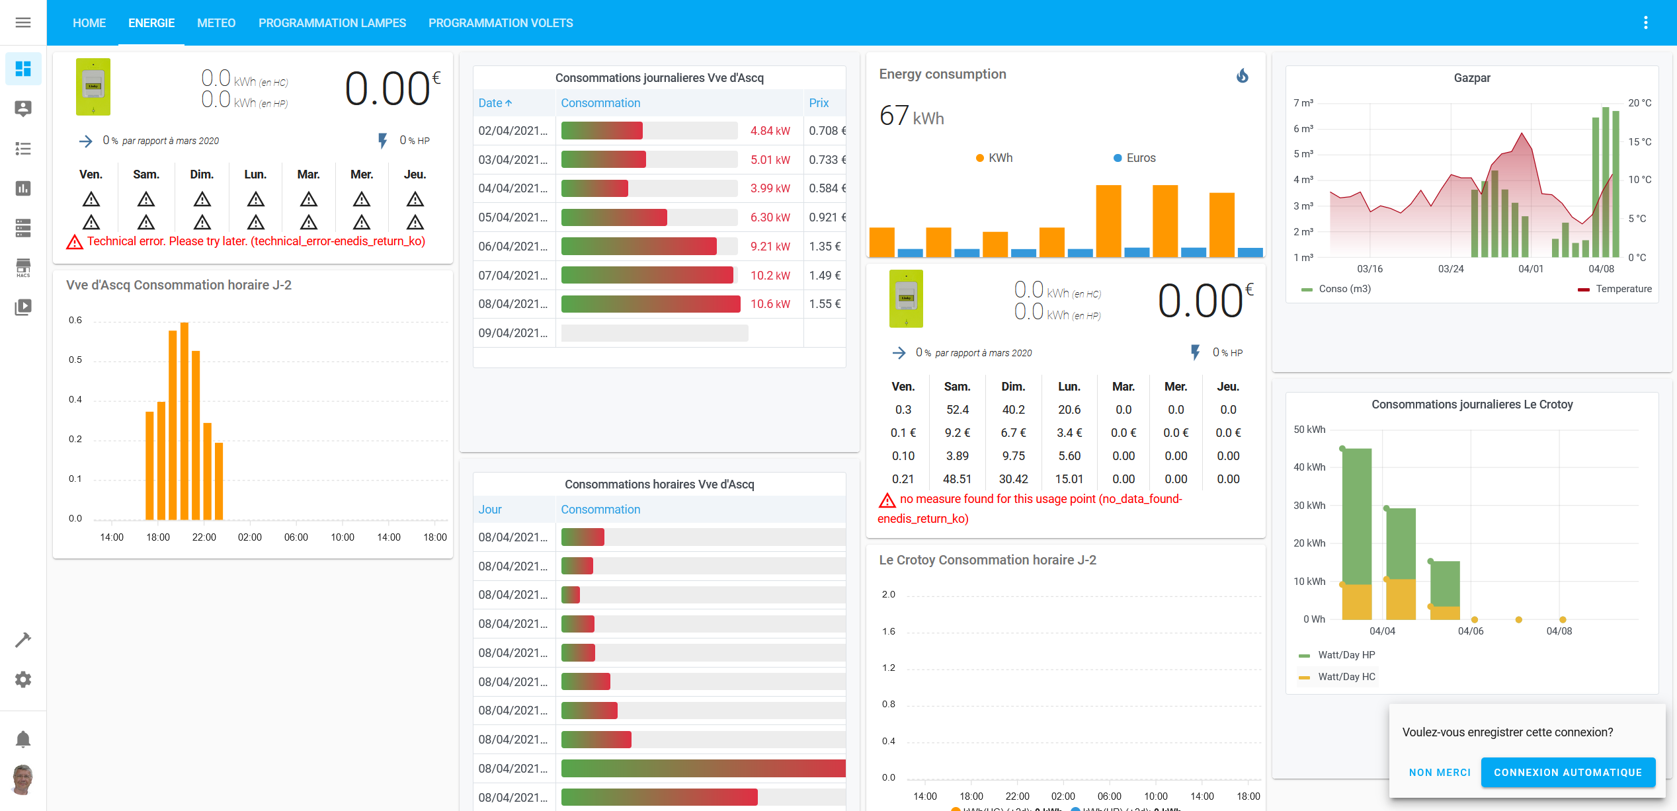
Task: Open the three-dot overflow menu
Action: (1646, 23)
